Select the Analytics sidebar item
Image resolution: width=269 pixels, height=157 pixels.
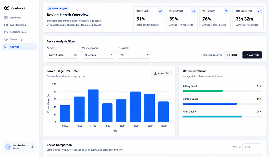pyautogui.click(x=19, y=47)
